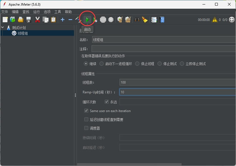This screenshot has height=166, width=236.
Task: Click the Copy icon in toolbar
Action: pyautogui.click(x=45, y=20)
